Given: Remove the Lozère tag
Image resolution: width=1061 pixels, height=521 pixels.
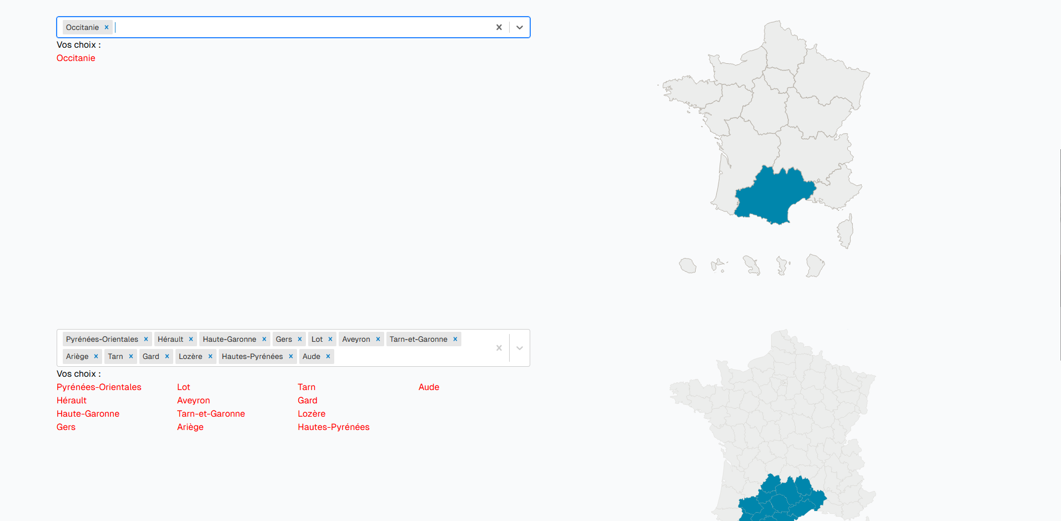Looking at the screenshot, I should tap(210, 356).
